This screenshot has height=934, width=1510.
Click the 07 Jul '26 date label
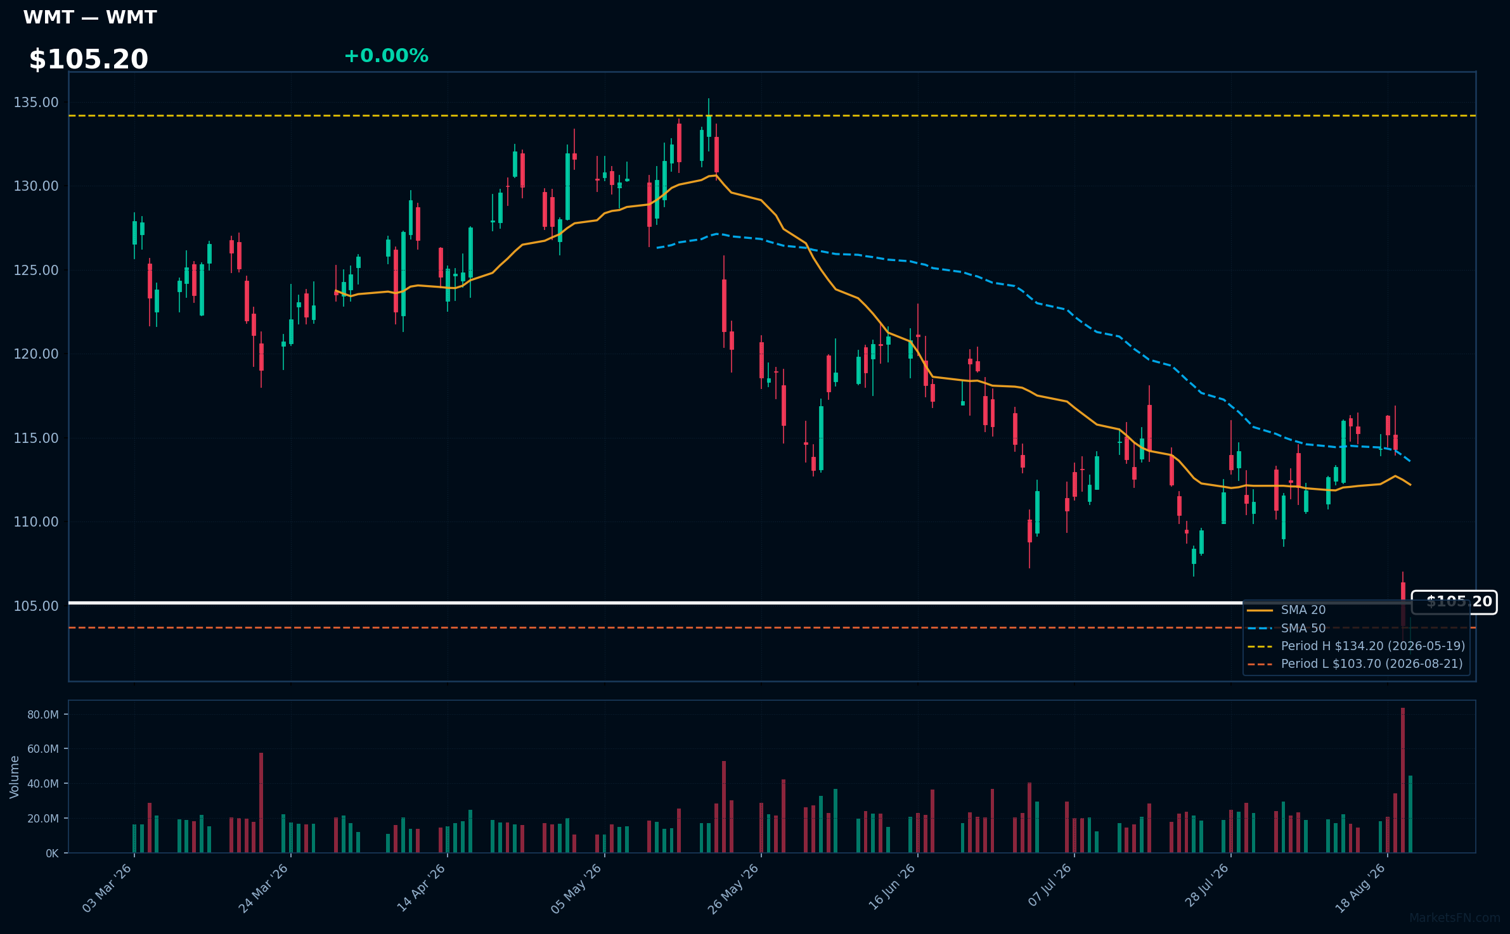click(1050, 885)
